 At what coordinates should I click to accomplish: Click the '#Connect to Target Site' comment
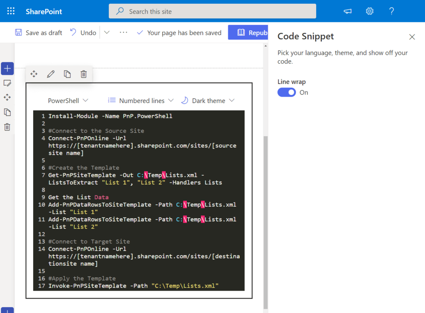(x=89, y=242)
